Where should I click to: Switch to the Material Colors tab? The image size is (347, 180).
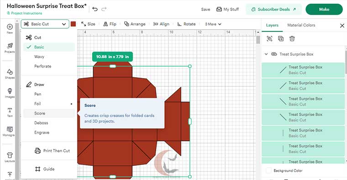click(301, 25)
